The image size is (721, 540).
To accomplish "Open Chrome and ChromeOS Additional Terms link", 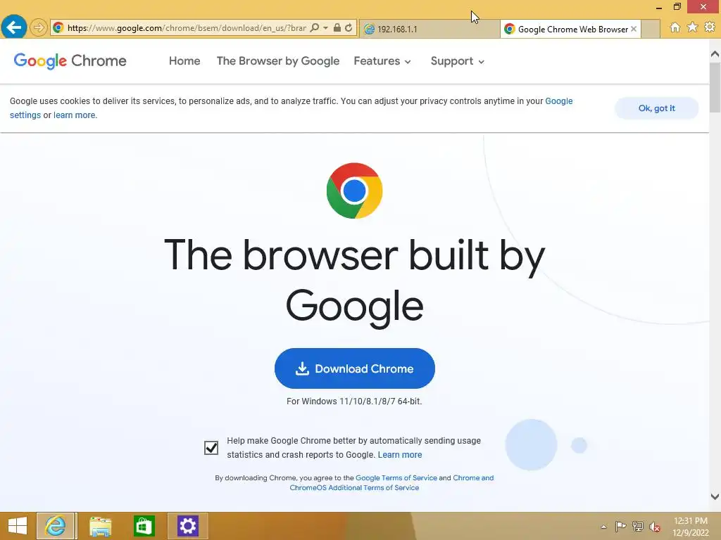I will tap(391, 482).
